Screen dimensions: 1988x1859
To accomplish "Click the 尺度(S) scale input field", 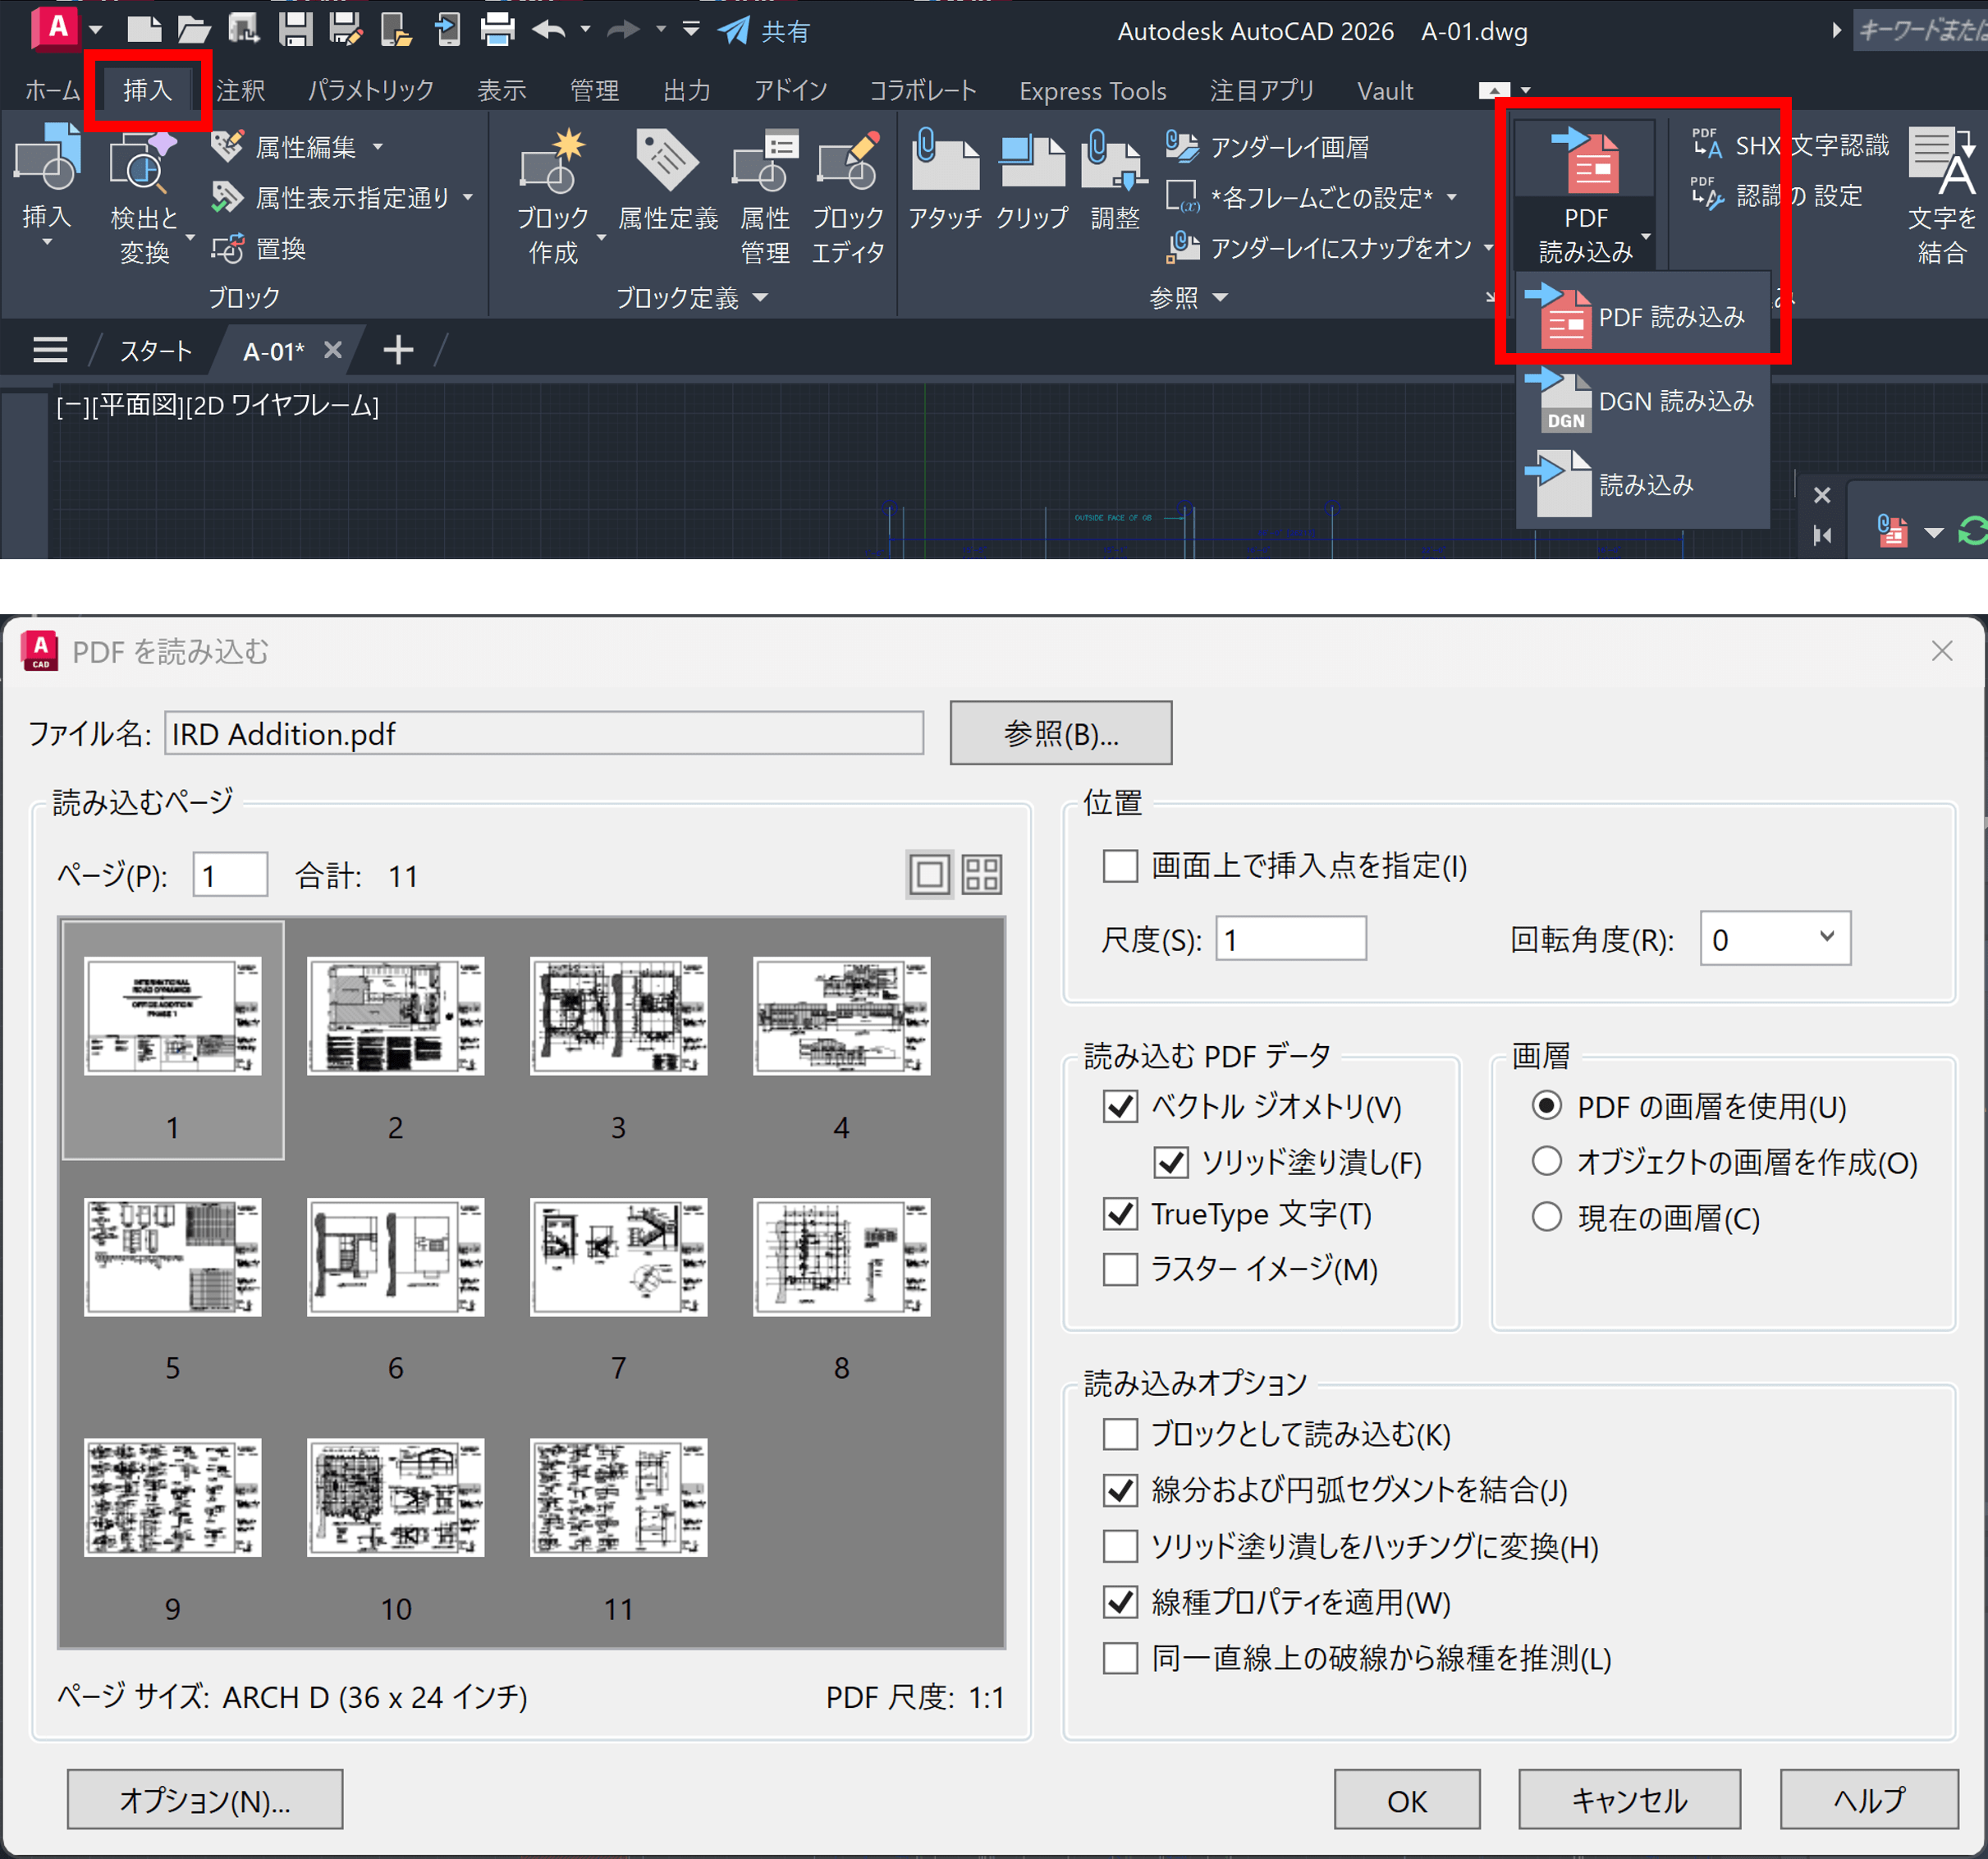I will (1290, 939).
